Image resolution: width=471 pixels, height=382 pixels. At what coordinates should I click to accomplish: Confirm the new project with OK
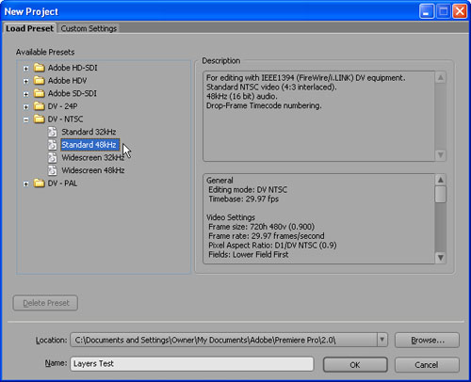[355, 365]
